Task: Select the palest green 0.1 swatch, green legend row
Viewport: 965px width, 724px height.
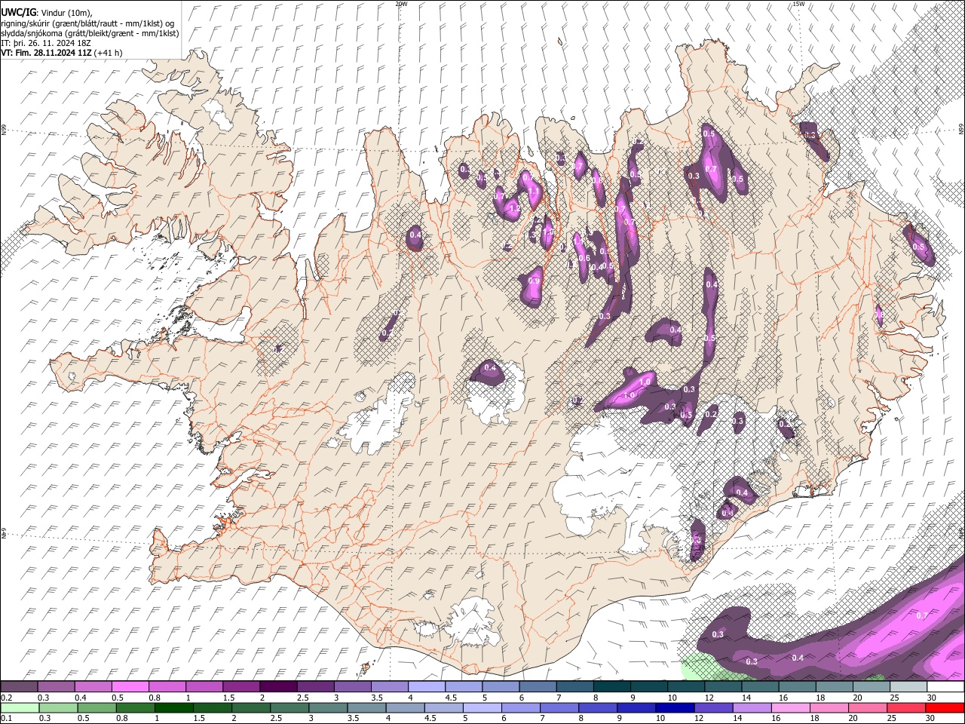Action: pyautogui.click(x=20, y=707)
